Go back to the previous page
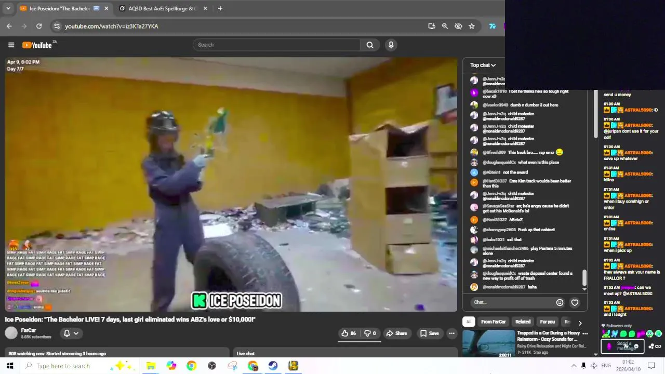This screenshot has width=665, height=374. coord(9,26)
